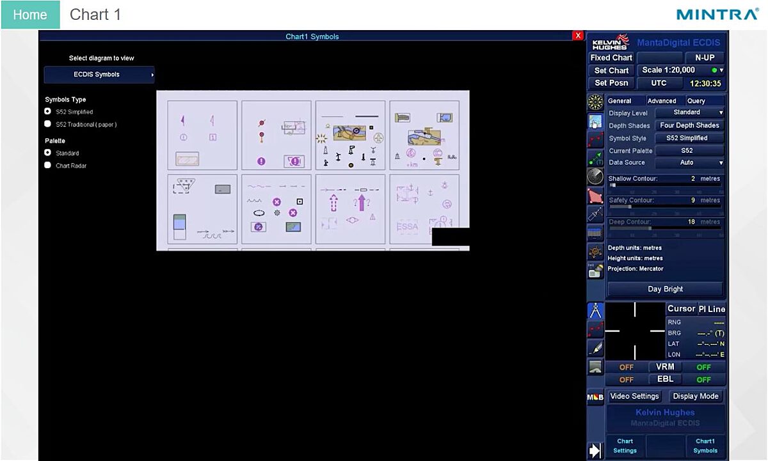Open Video Settings

click(x=634, y=396)
